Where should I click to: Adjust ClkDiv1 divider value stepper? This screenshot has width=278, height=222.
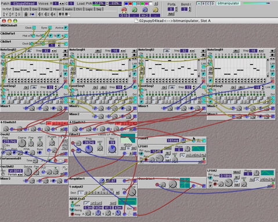coord(59,45)
